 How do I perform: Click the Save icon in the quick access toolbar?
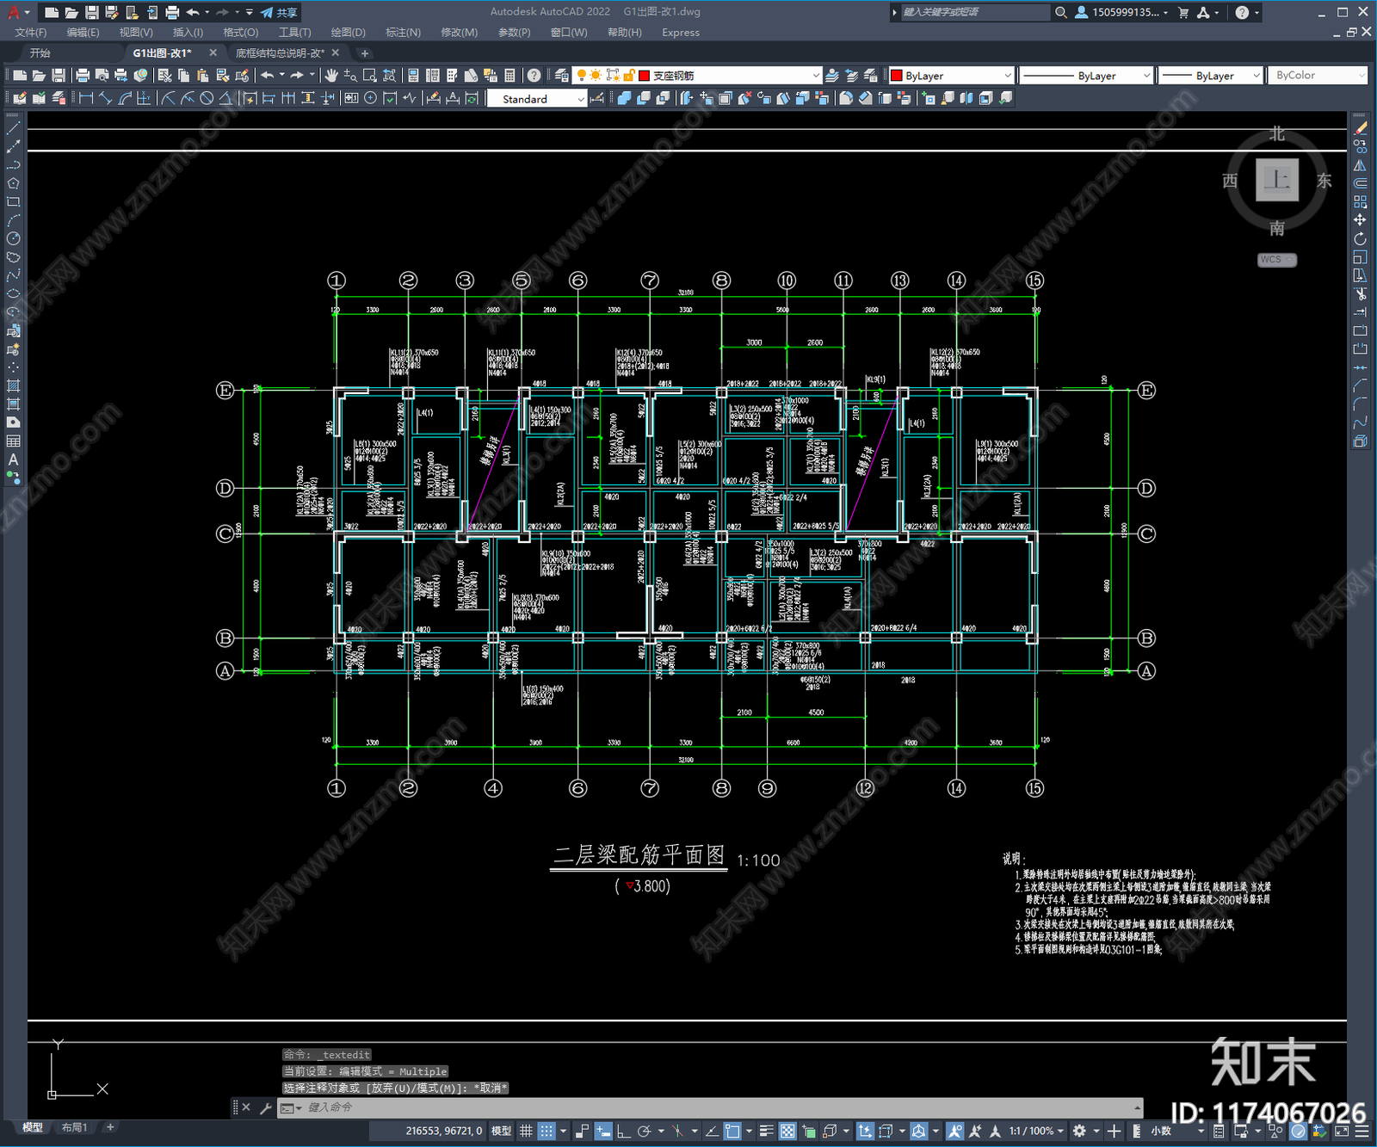pyautogui.click(x=91, y=12)
